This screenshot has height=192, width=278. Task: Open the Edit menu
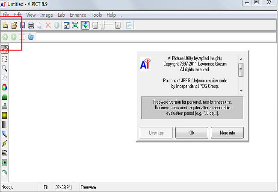click(18, 15)
